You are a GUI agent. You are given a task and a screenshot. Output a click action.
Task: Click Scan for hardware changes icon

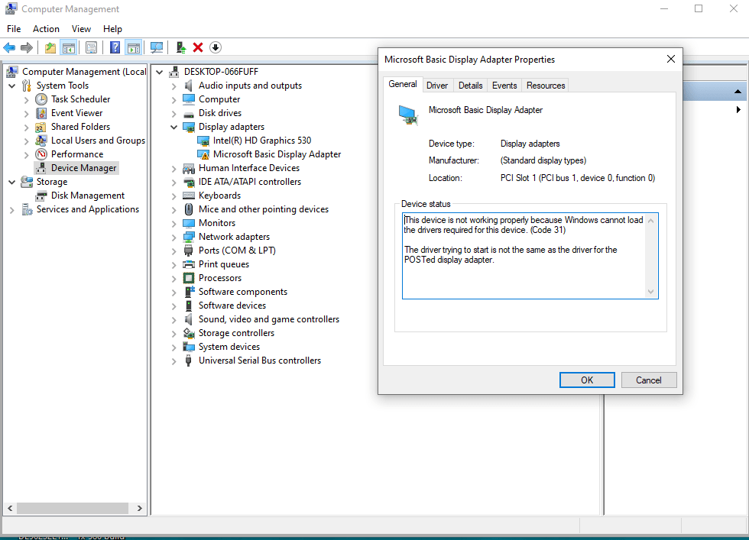(x=156, y=47)
